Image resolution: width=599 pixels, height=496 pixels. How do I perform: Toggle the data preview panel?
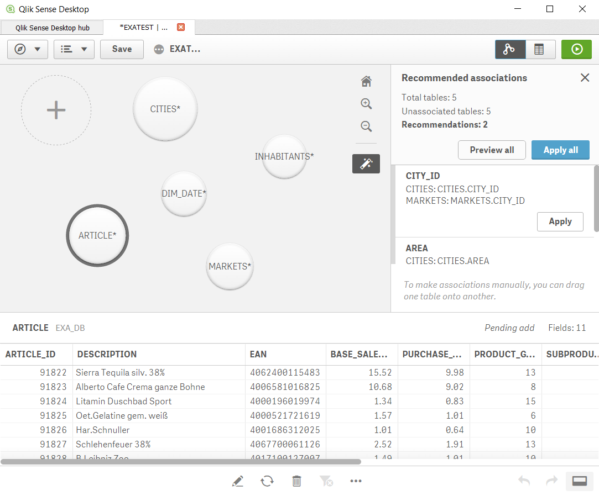579,481
